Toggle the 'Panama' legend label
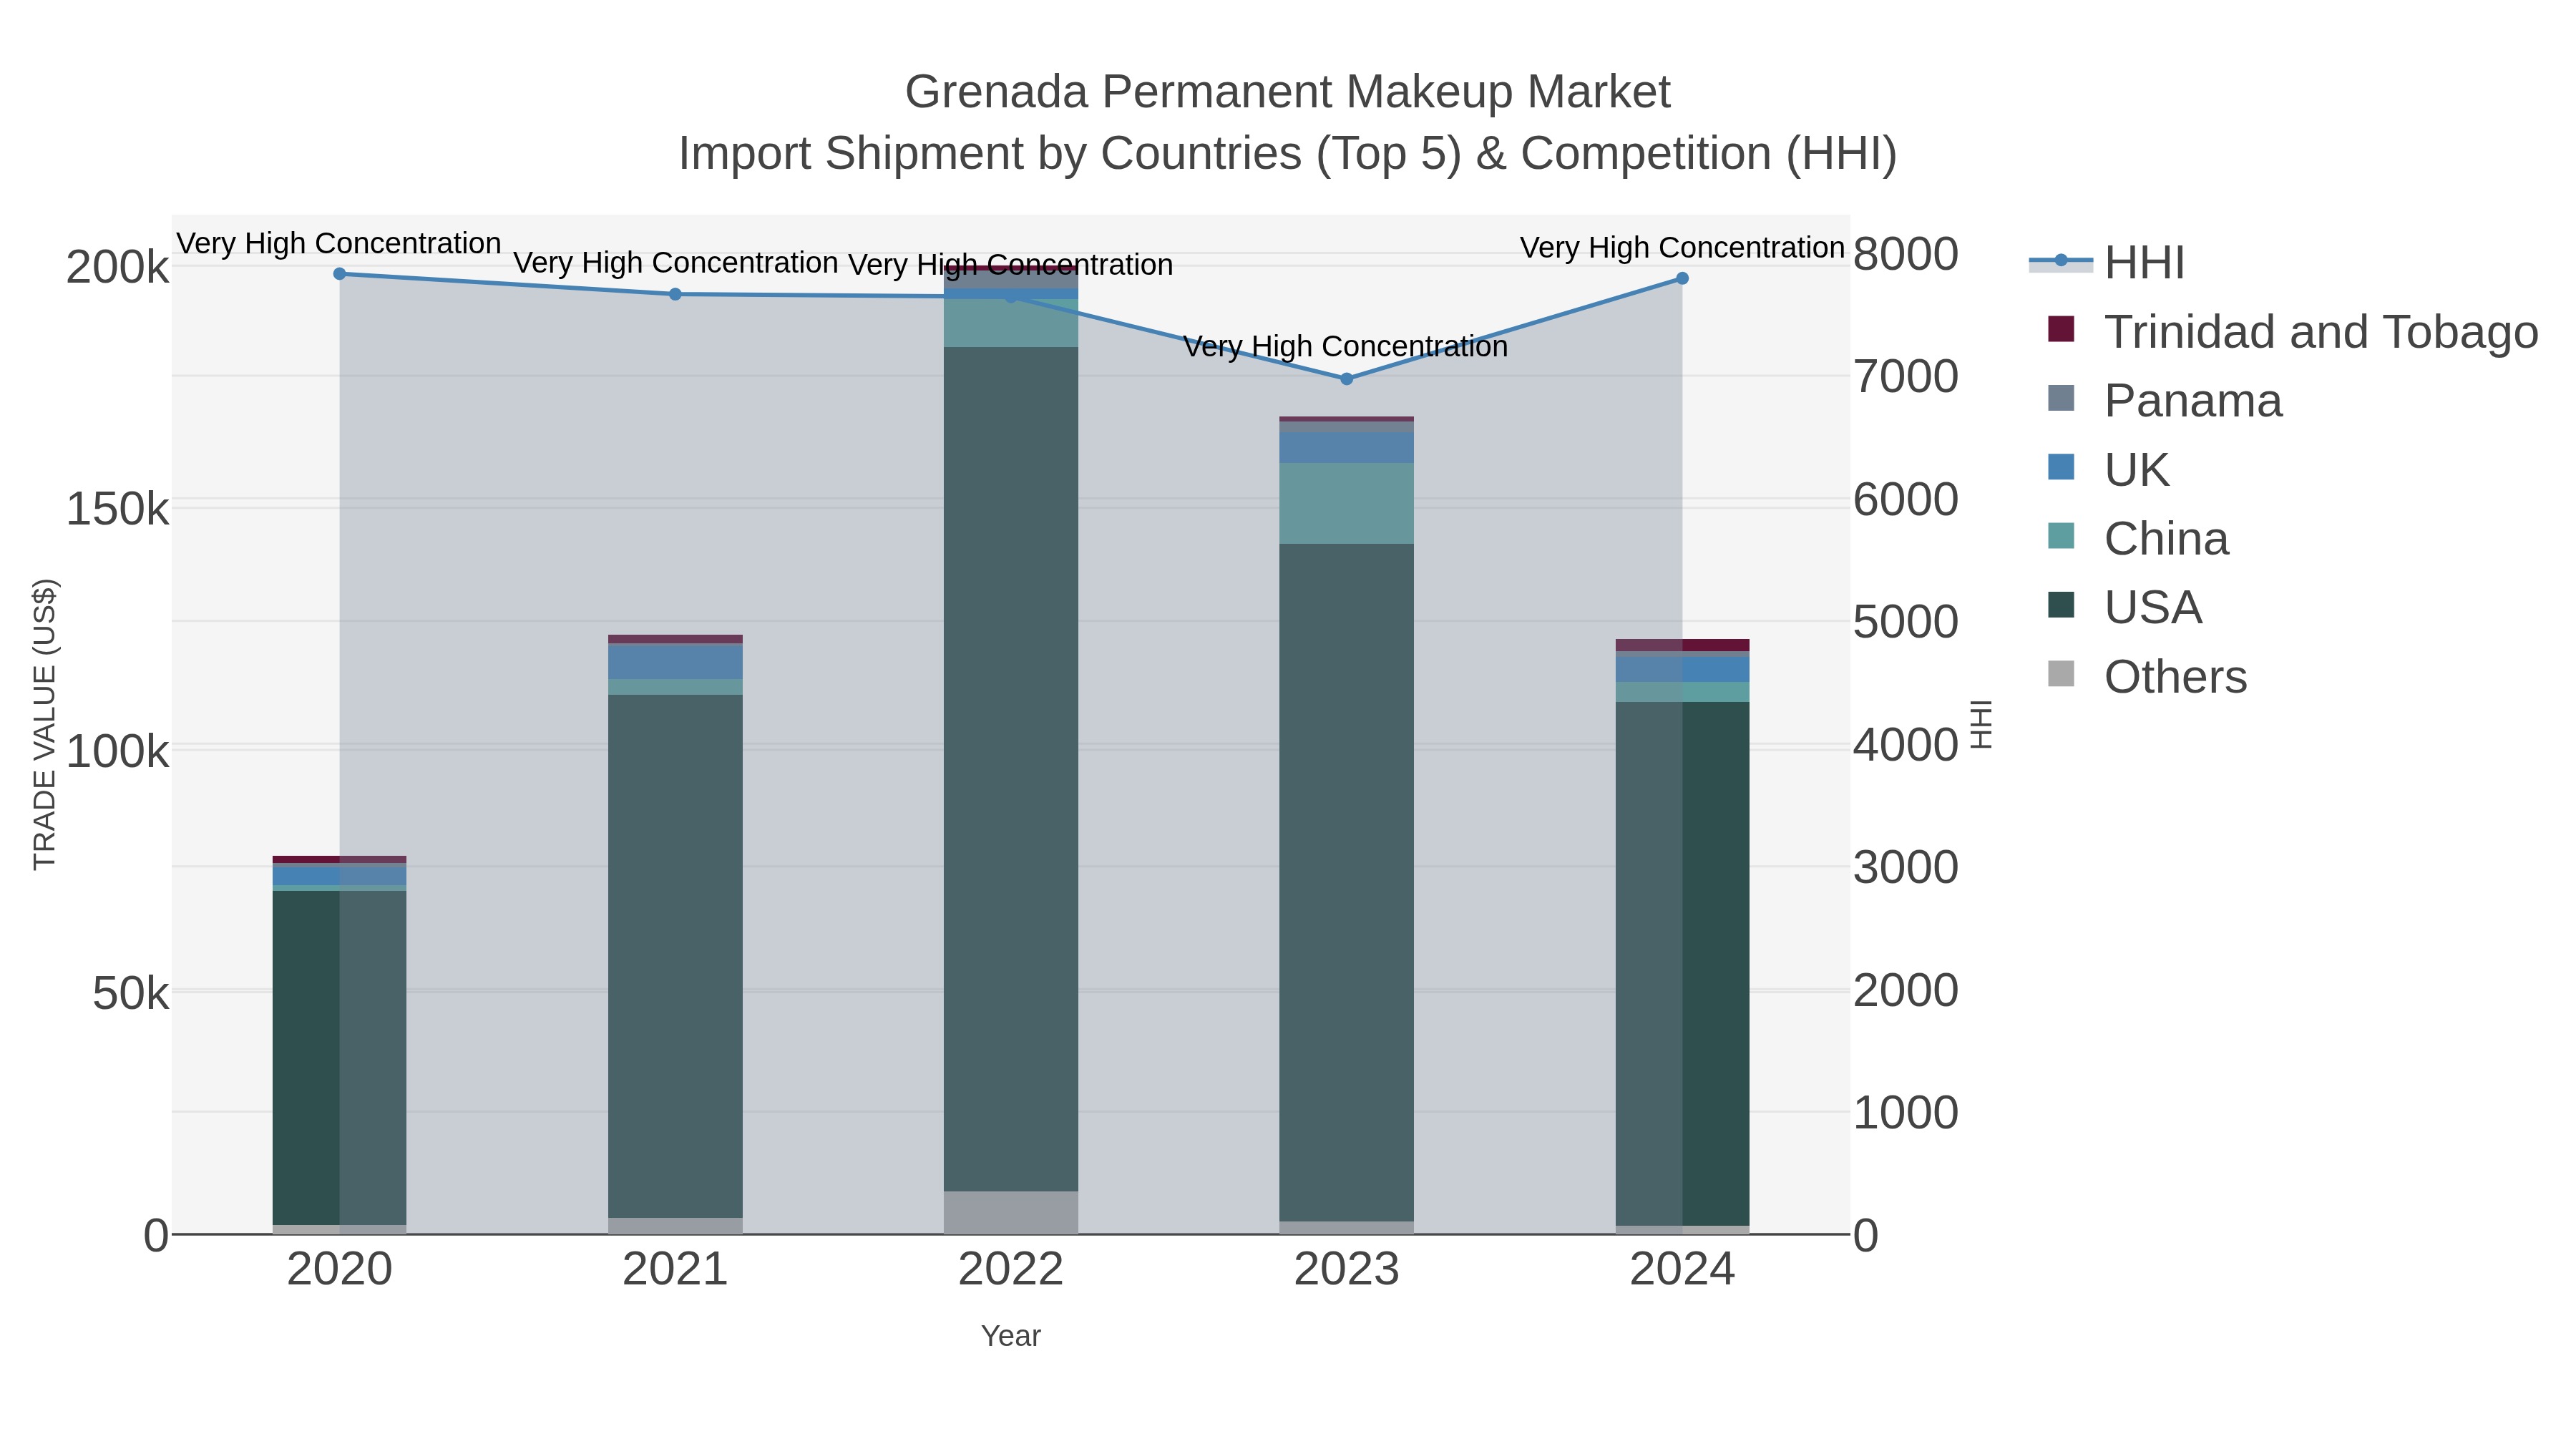 pyautogui.click(x=2193, y=400)
